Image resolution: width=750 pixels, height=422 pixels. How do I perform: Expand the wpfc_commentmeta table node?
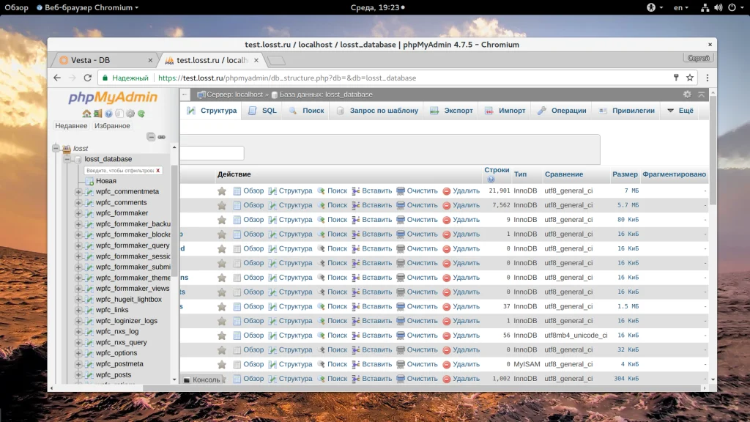tap(78, 192)
